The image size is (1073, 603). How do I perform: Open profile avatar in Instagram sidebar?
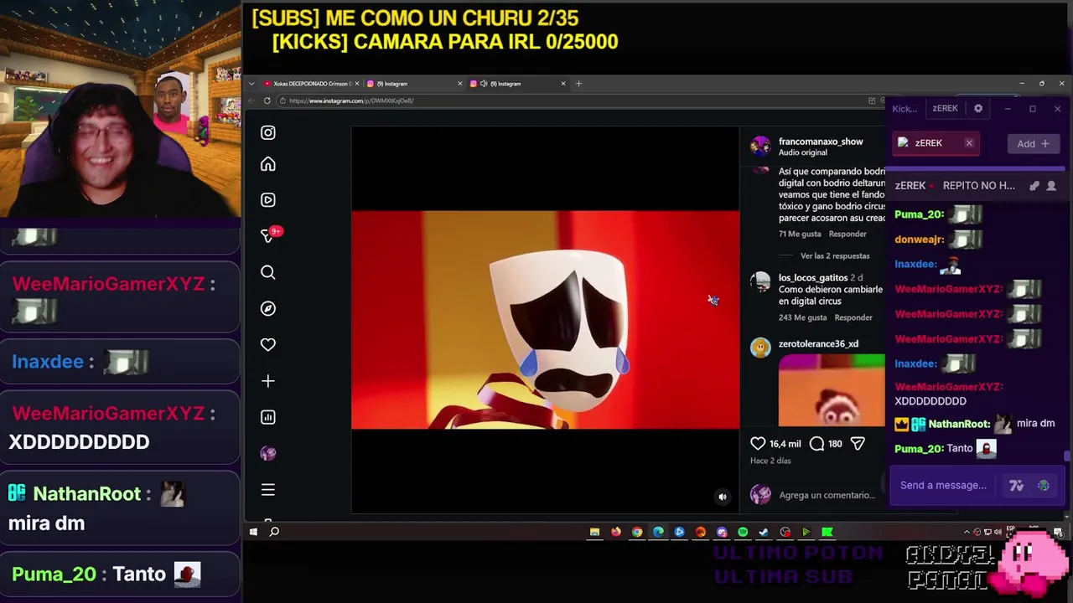(268, 453)
